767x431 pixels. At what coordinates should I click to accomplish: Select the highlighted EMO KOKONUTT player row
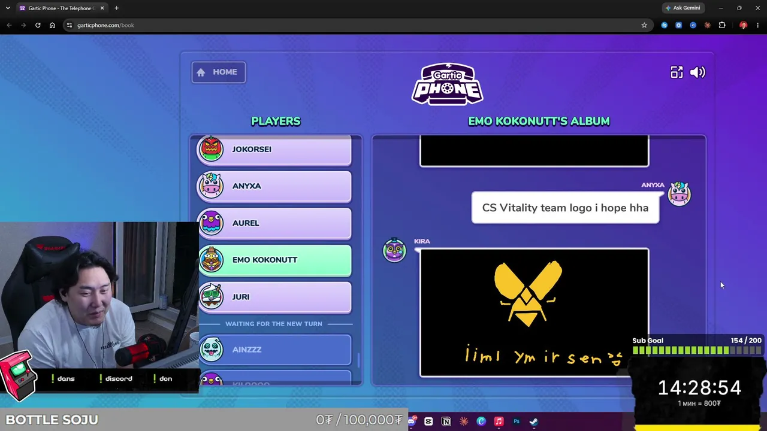[274, 260]
